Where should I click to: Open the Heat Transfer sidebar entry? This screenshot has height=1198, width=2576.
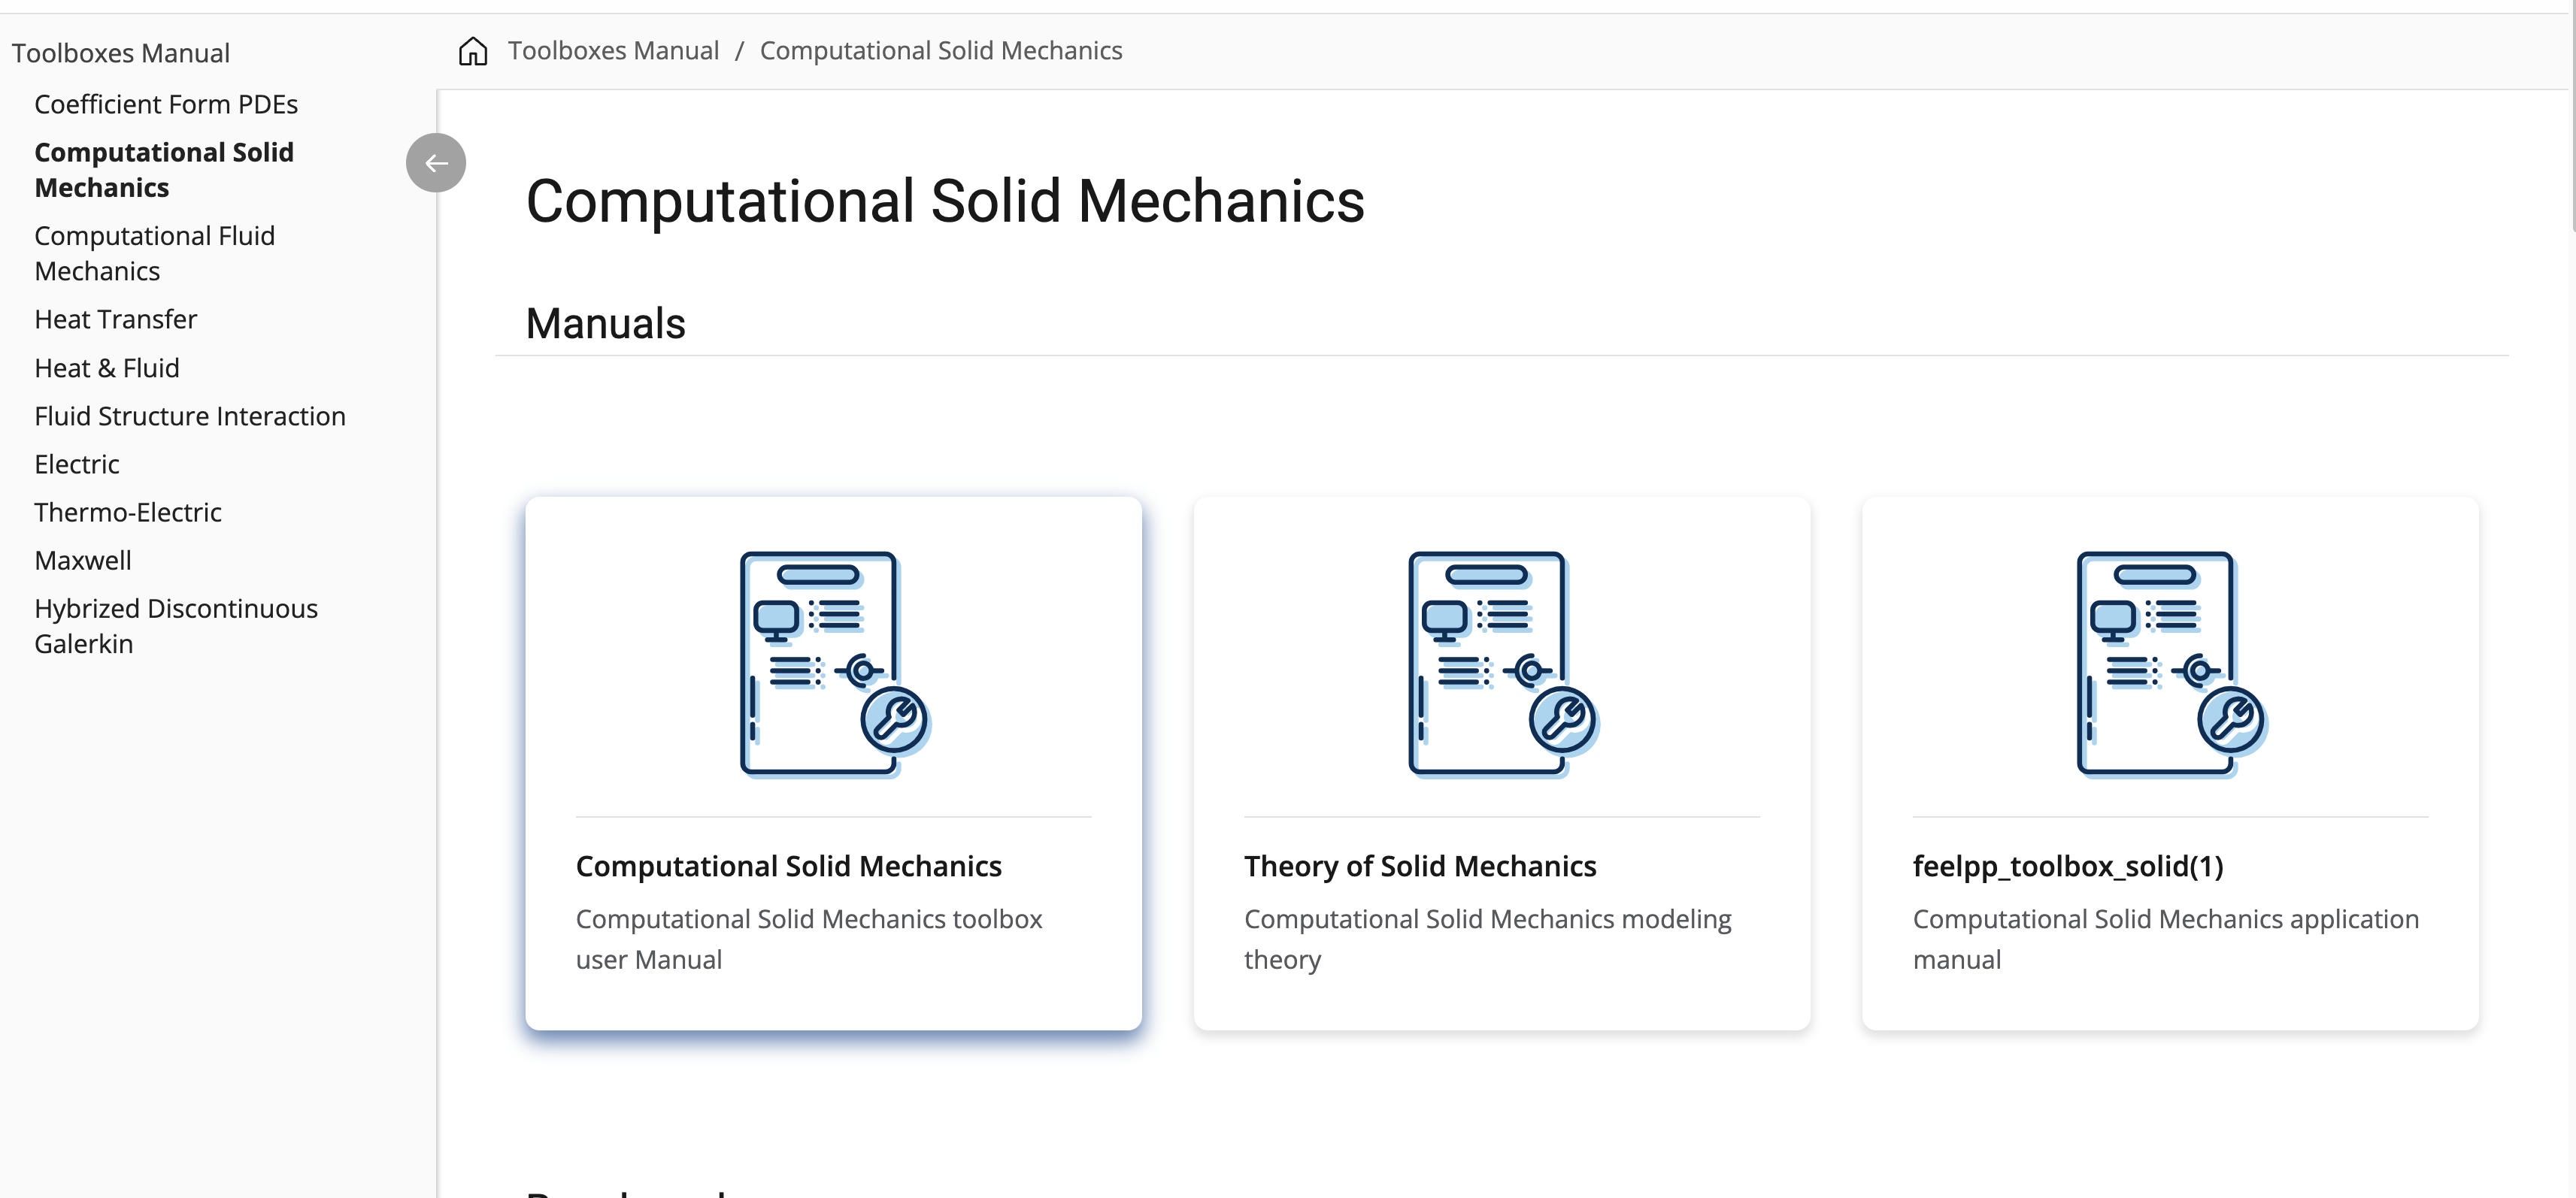pos(115,319)
